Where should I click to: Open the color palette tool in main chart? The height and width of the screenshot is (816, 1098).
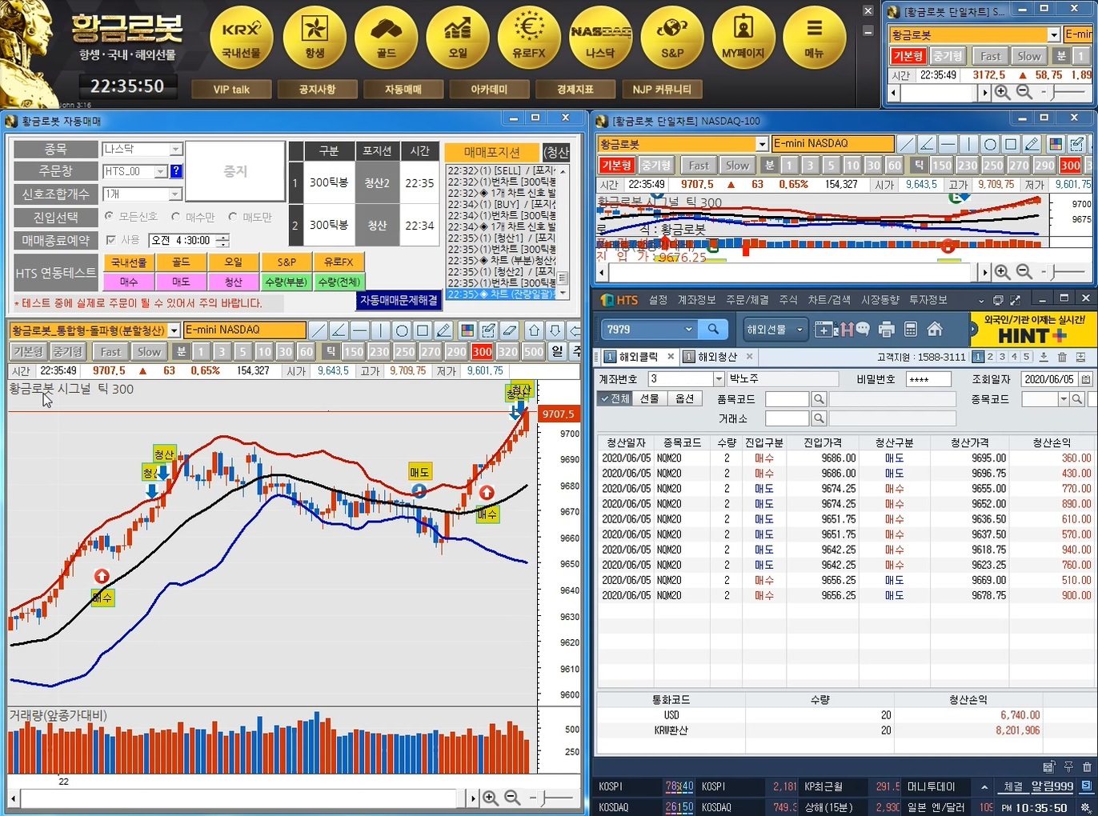tap(467, 330)
